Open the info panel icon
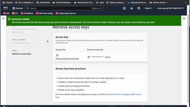 184,18
